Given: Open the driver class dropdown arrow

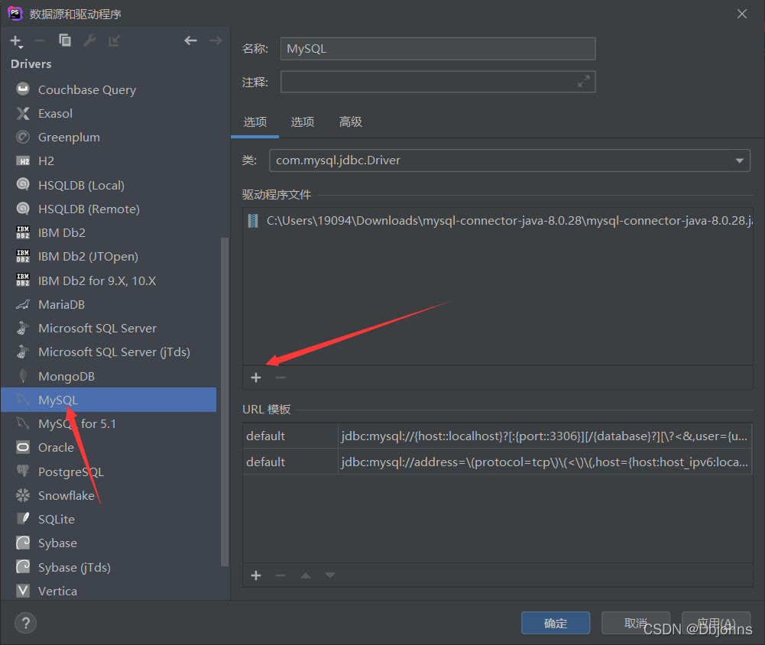Looking at the screenshot, I should 739,160.
